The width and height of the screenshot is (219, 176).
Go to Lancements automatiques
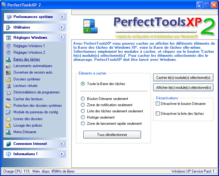pos(33,66)
